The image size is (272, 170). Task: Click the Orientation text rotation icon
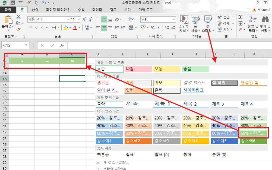point(117,20)
